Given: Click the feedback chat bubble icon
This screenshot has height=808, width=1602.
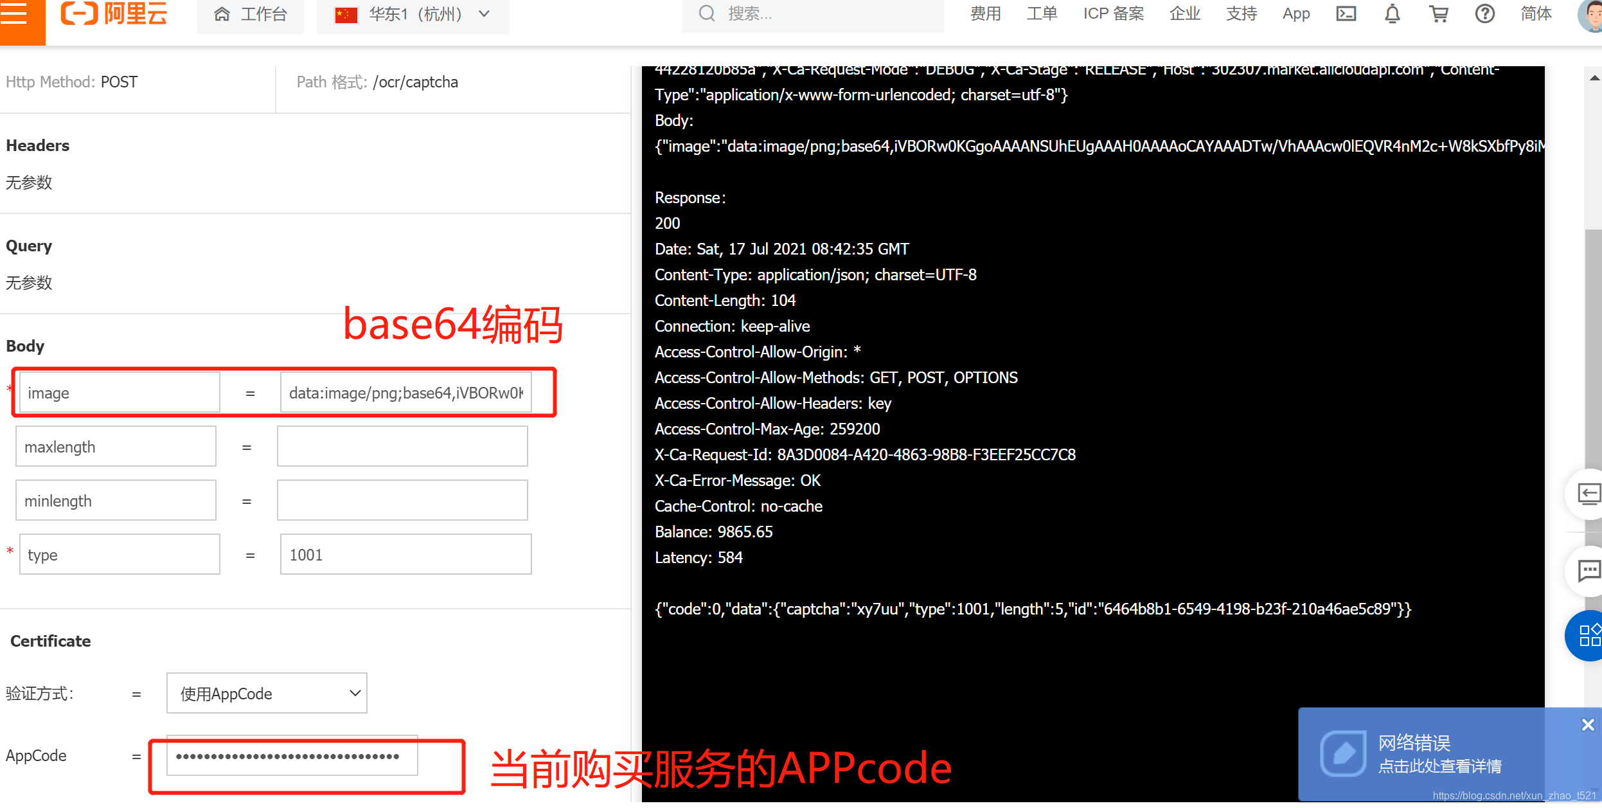Looking at the screenshot, I should (1589, 570).
